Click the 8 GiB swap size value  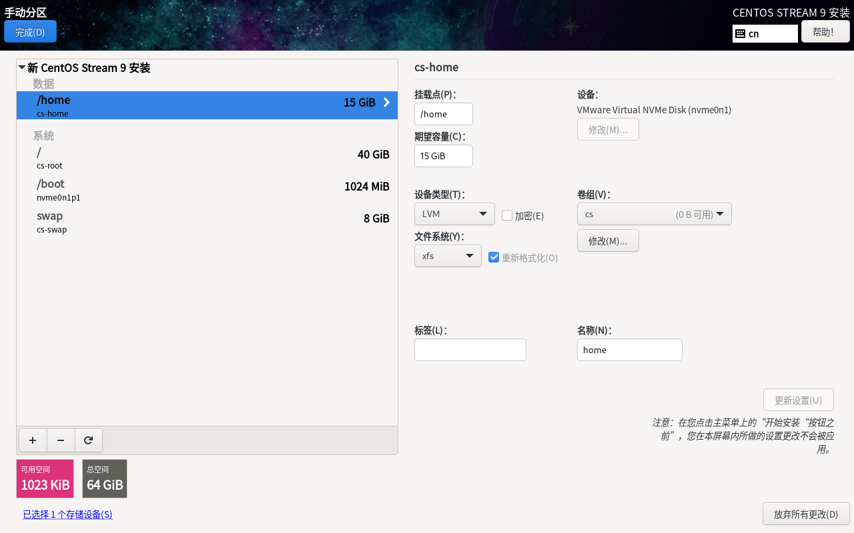click(x=376, y=219)
